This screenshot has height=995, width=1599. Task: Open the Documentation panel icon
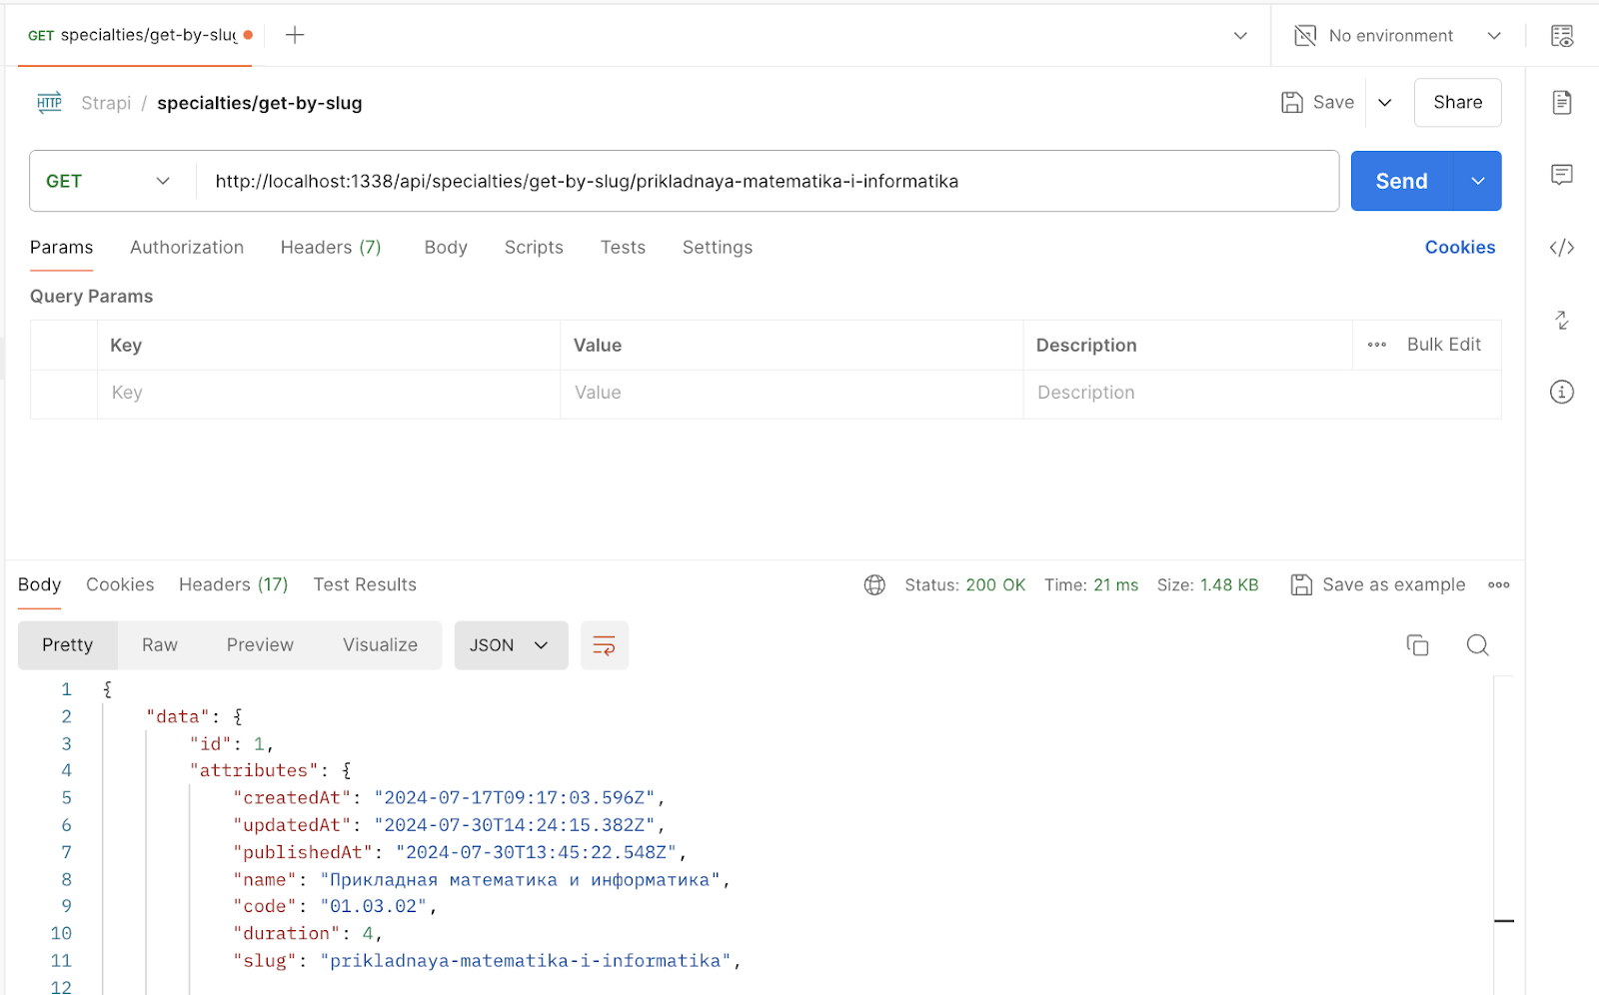point(1562,102)
